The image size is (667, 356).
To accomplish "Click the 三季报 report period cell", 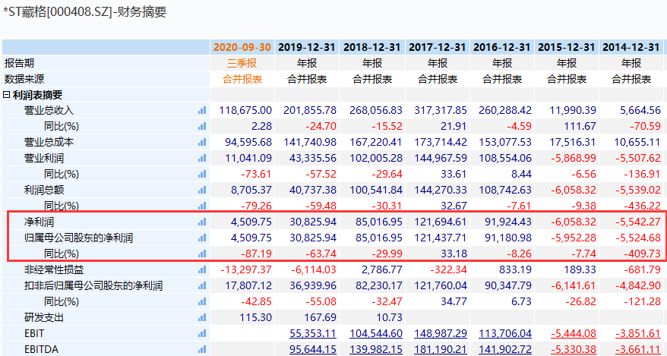I will 242,63.
